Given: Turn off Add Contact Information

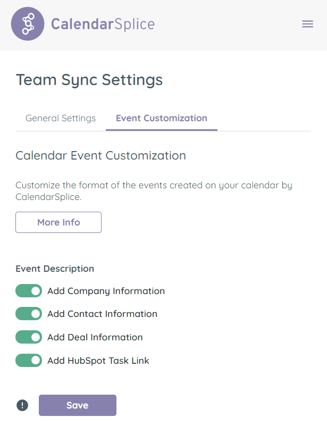Looking at the screenshot, I should pos(28,314).
